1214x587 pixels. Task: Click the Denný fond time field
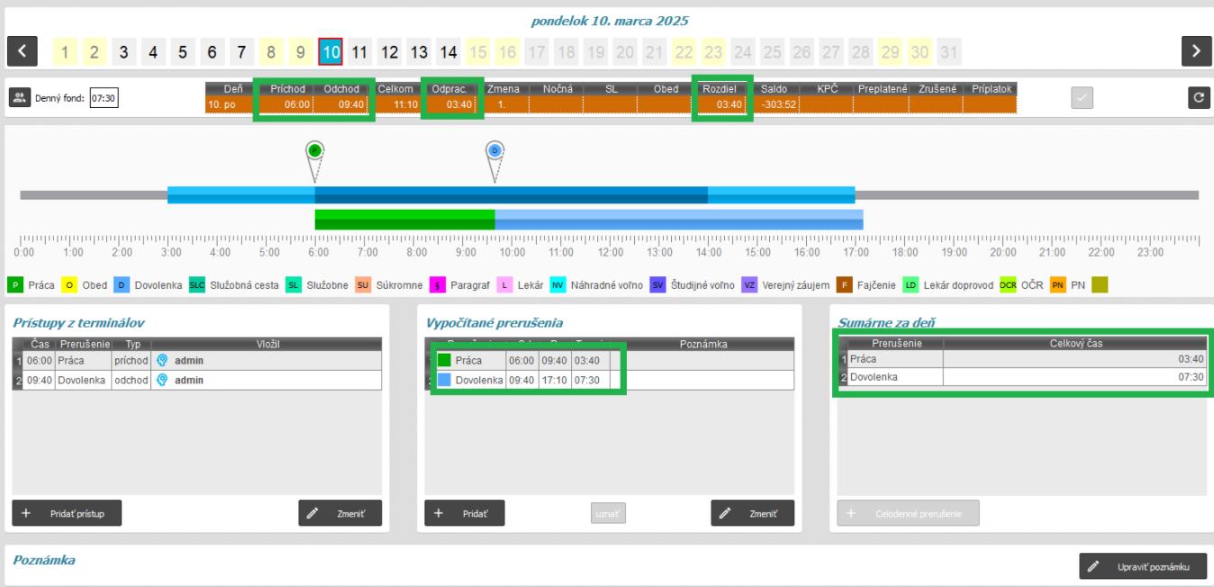(x=104, y=98)
